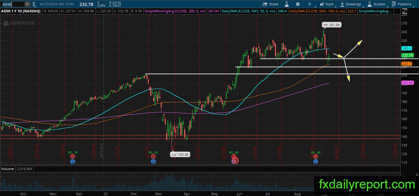Open the Style menu
The width and height of the screenshot is (419, 196).
[327, 4]
